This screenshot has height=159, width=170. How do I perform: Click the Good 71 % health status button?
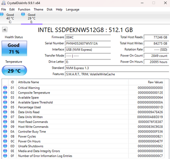(x=14, y=48)
